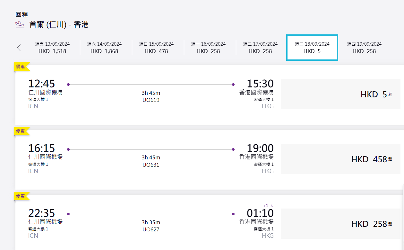Select Friday 13/09/2024 date tab
404x250 pixels.
52,48
